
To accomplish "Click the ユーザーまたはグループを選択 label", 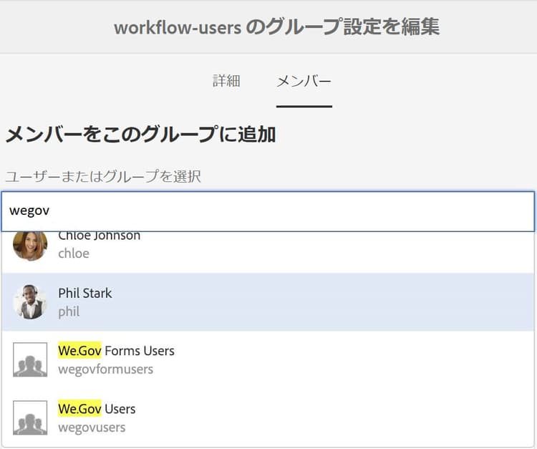I will (103, 176).
